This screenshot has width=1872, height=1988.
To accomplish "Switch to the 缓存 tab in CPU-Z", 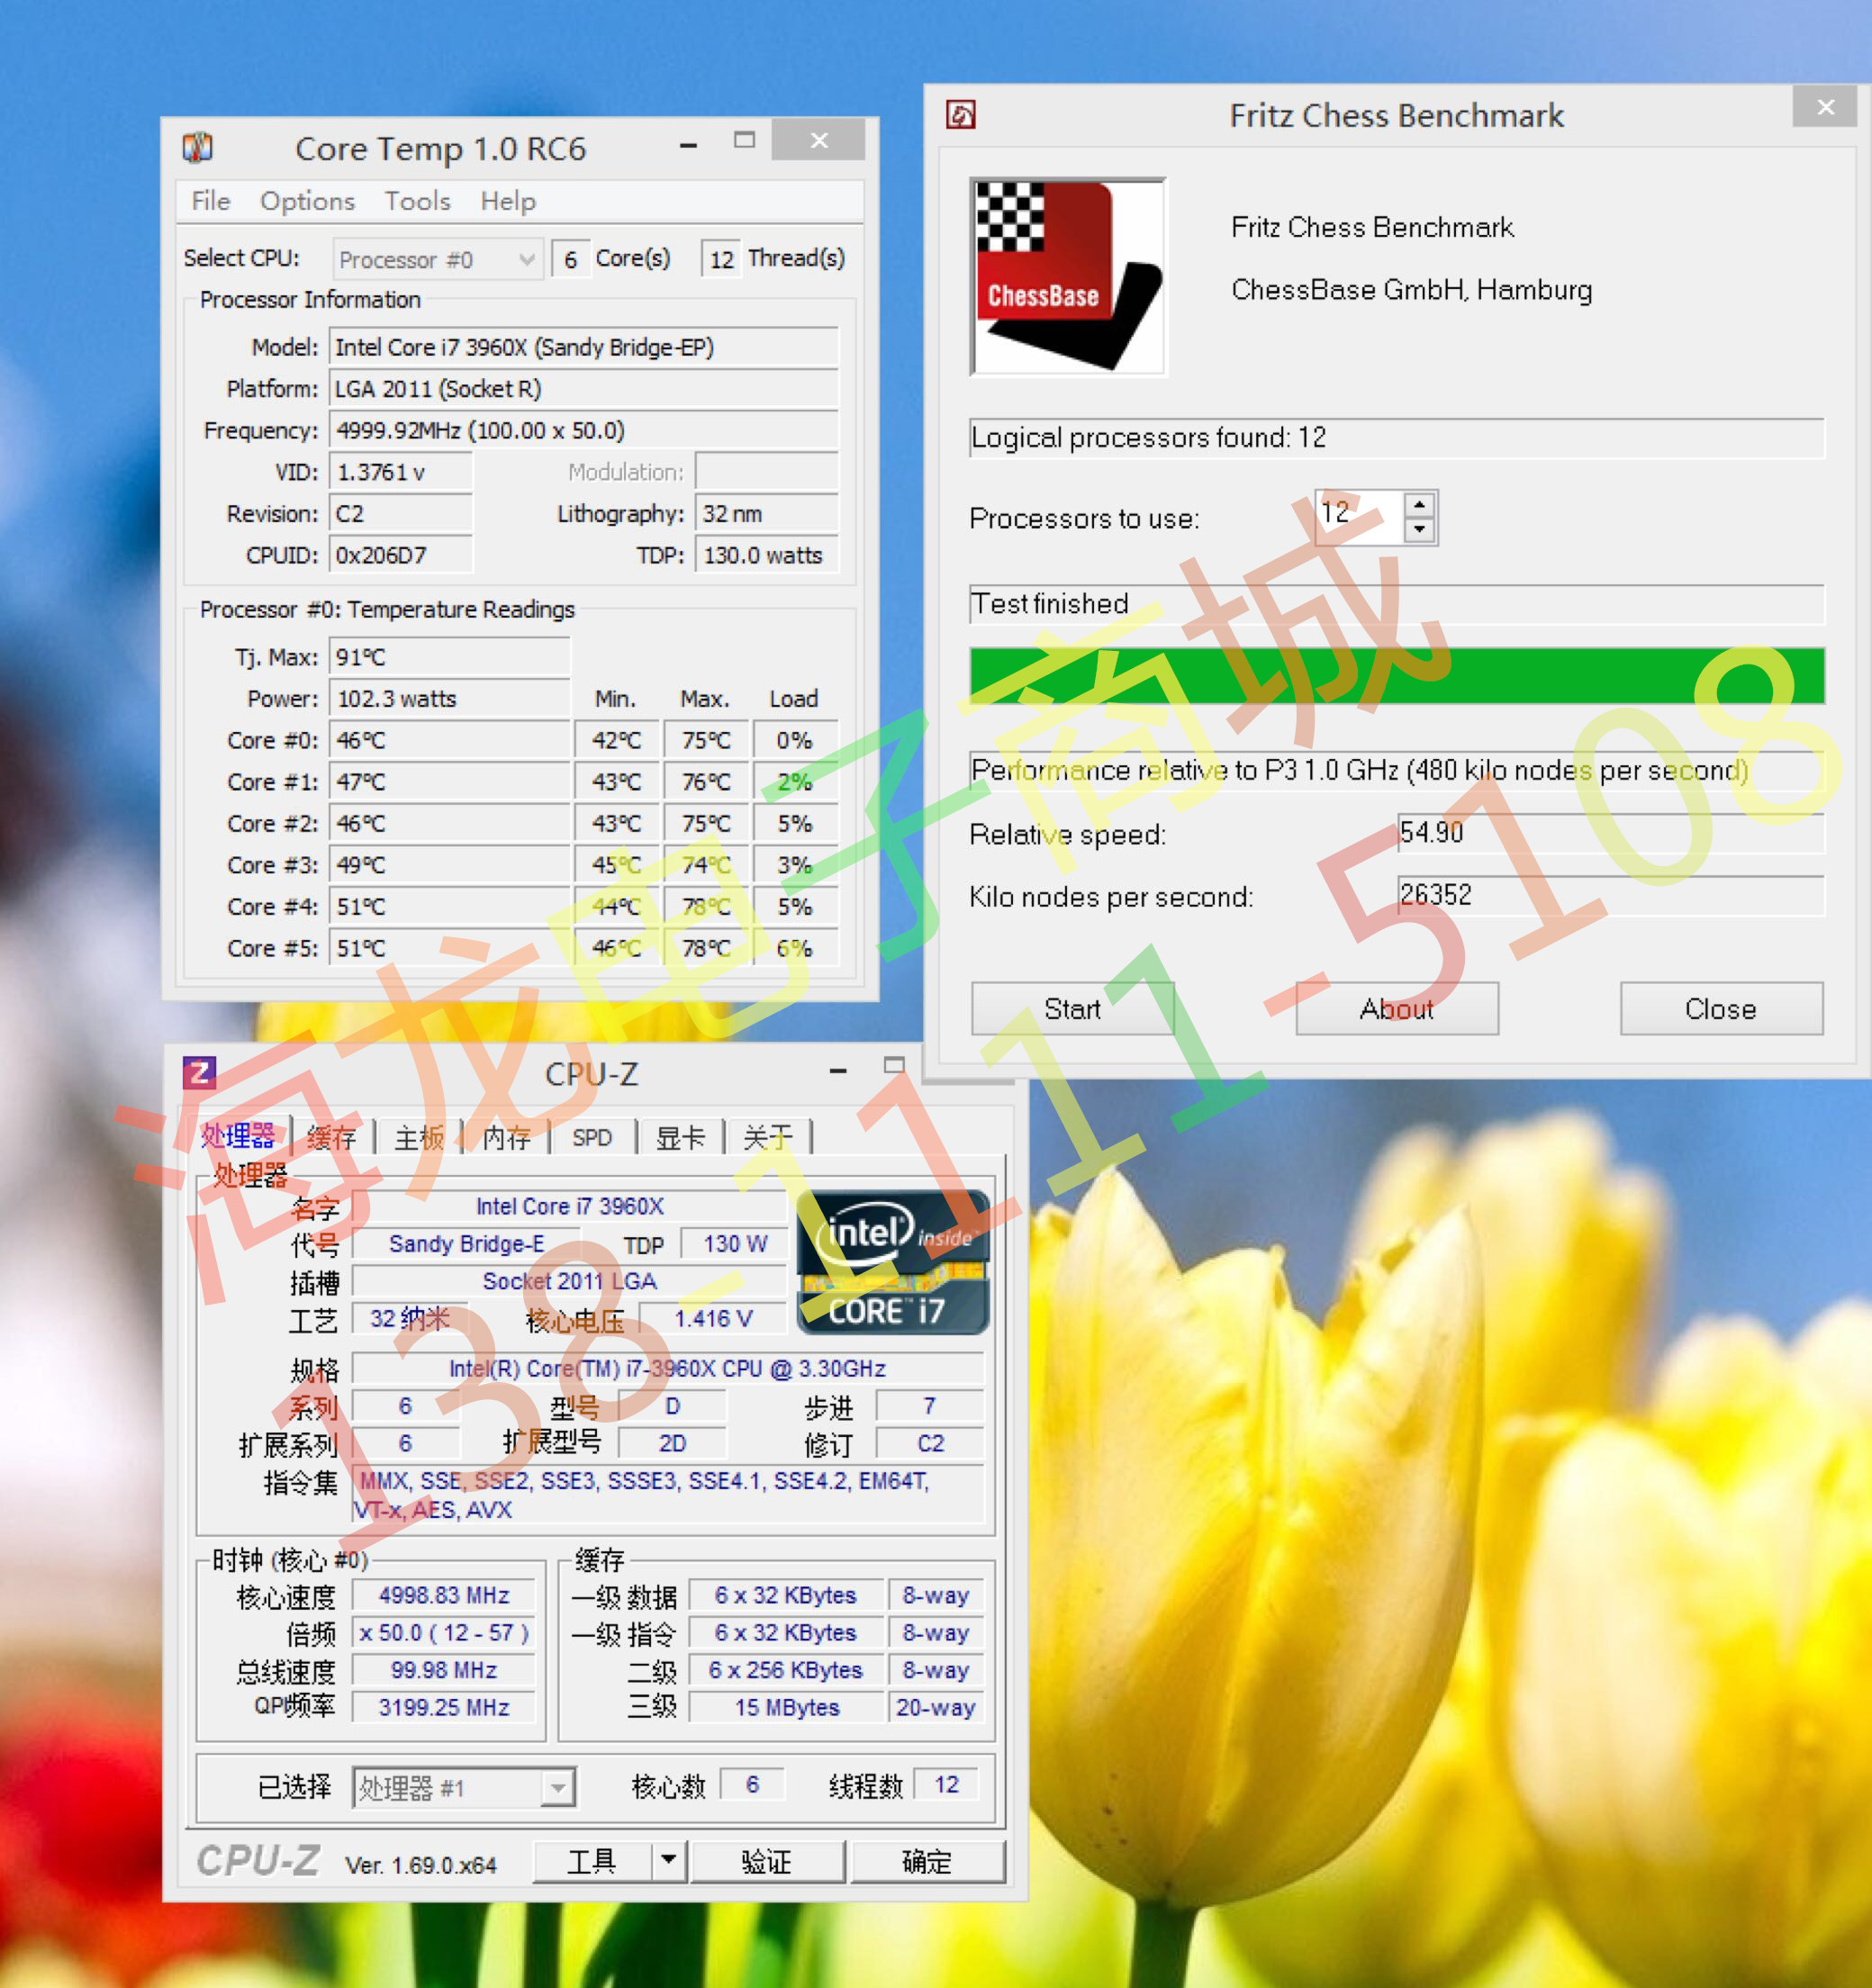I will tap(331, 1137).
